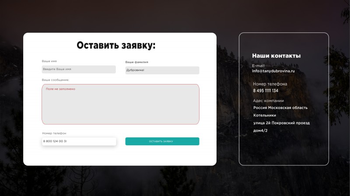Click address line 'Котельники'
The height and width of the screenshot is (196, 350).
pos(265,115)
